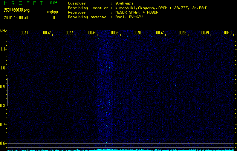Image resolution: width=237 pixels, height=151 pixels.
Task: Select the filename 2601160030.png
Action: (x=17, y=10)
